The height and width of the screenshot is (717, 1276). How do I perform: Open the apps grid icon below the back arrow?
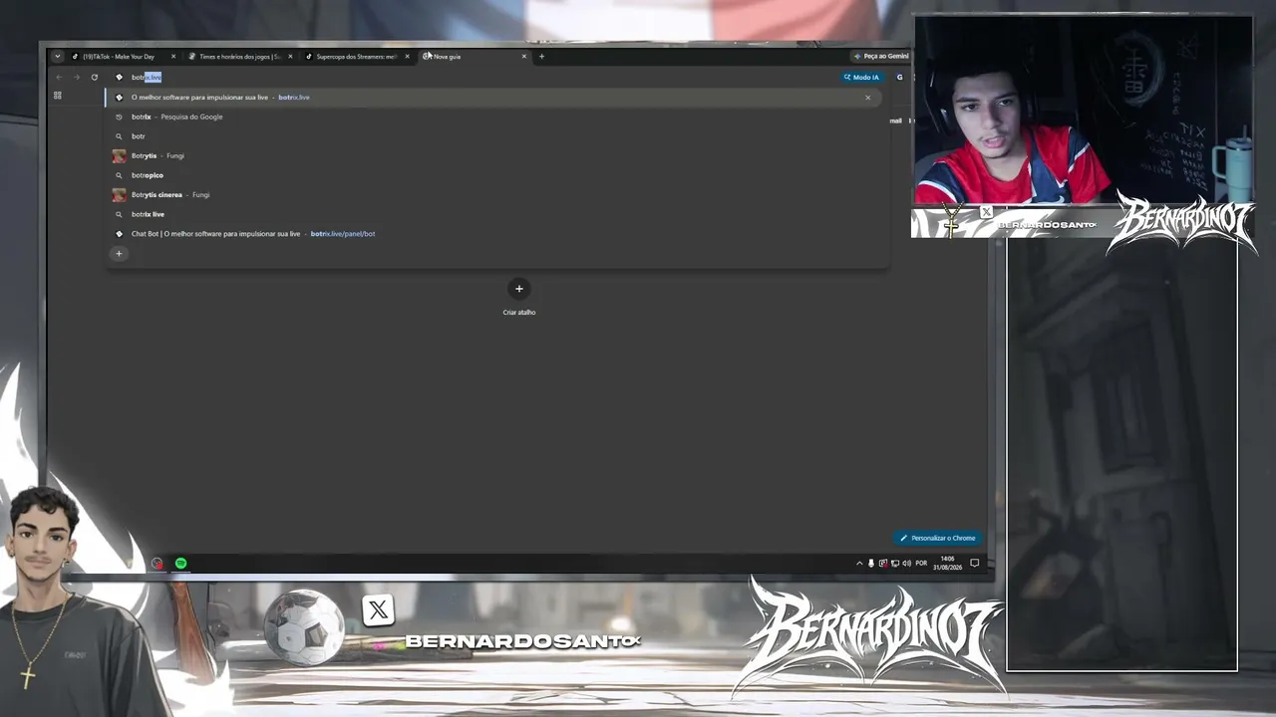[x=58, y=96]
